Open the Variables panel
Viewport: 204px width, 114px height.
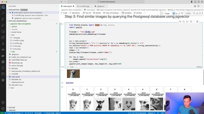pos(127,13)
